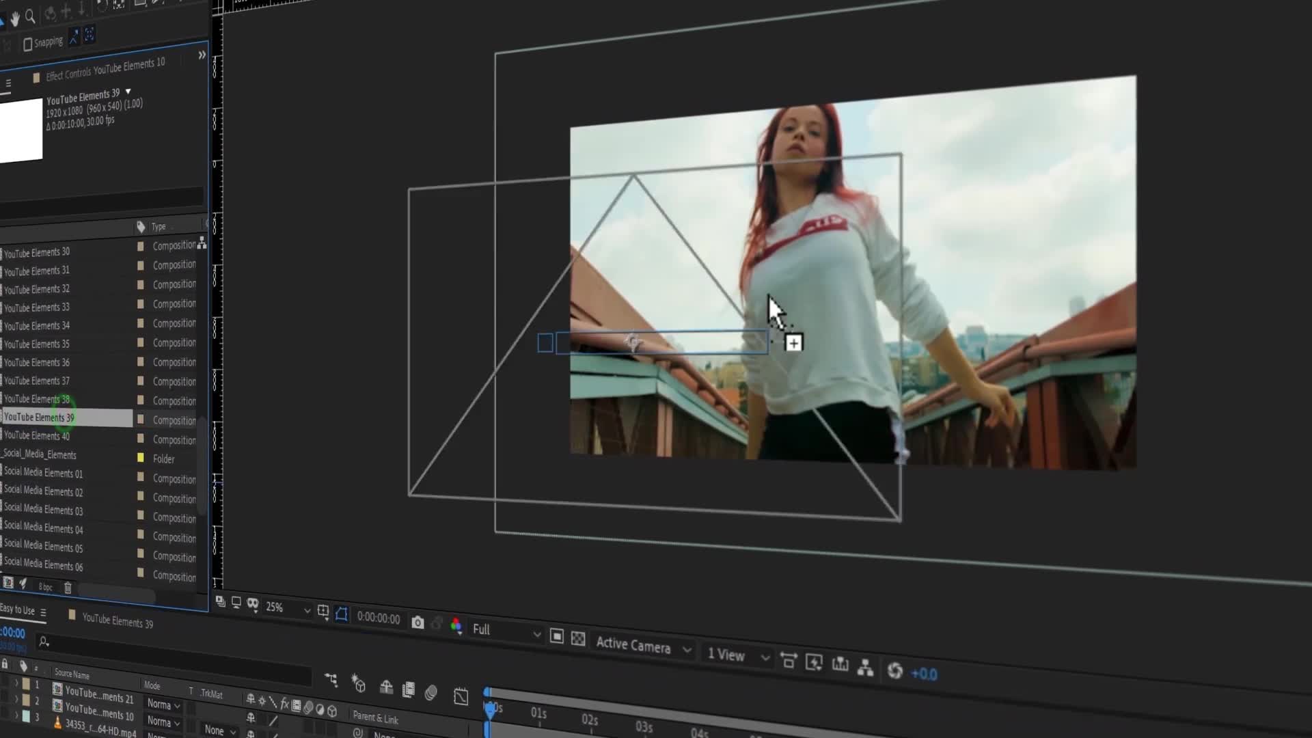
Task: Open project settings rocket icon
Action: point(23,584)
